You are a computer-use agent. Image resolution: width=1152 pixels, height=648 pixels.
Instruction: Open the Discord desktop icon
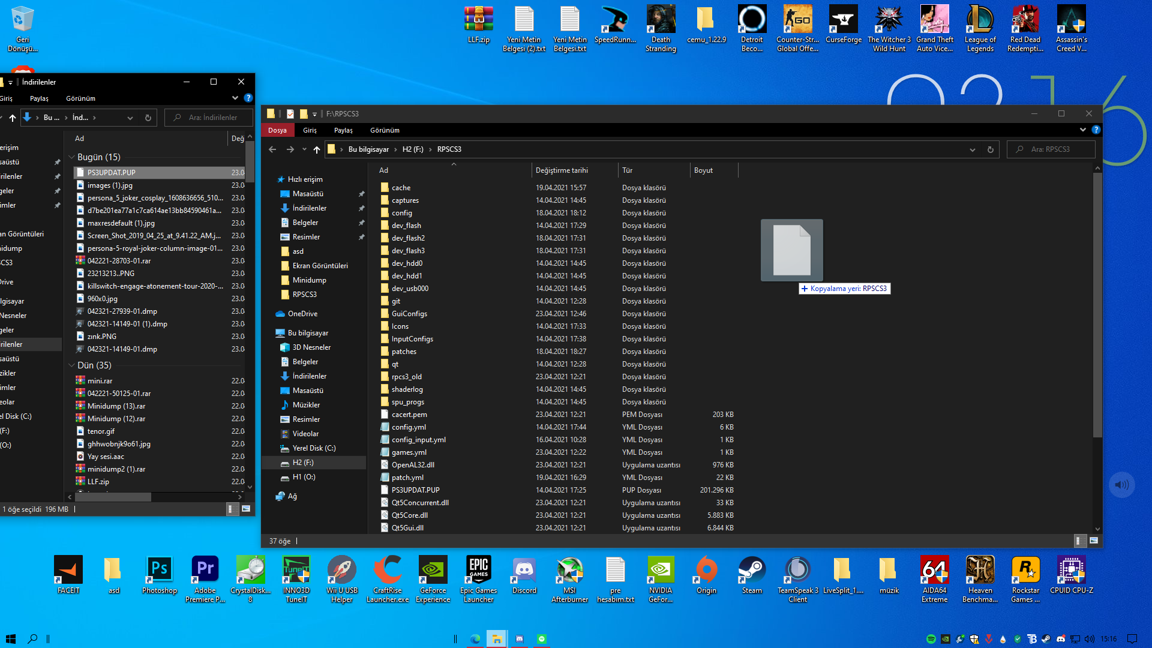pos(524,575)
